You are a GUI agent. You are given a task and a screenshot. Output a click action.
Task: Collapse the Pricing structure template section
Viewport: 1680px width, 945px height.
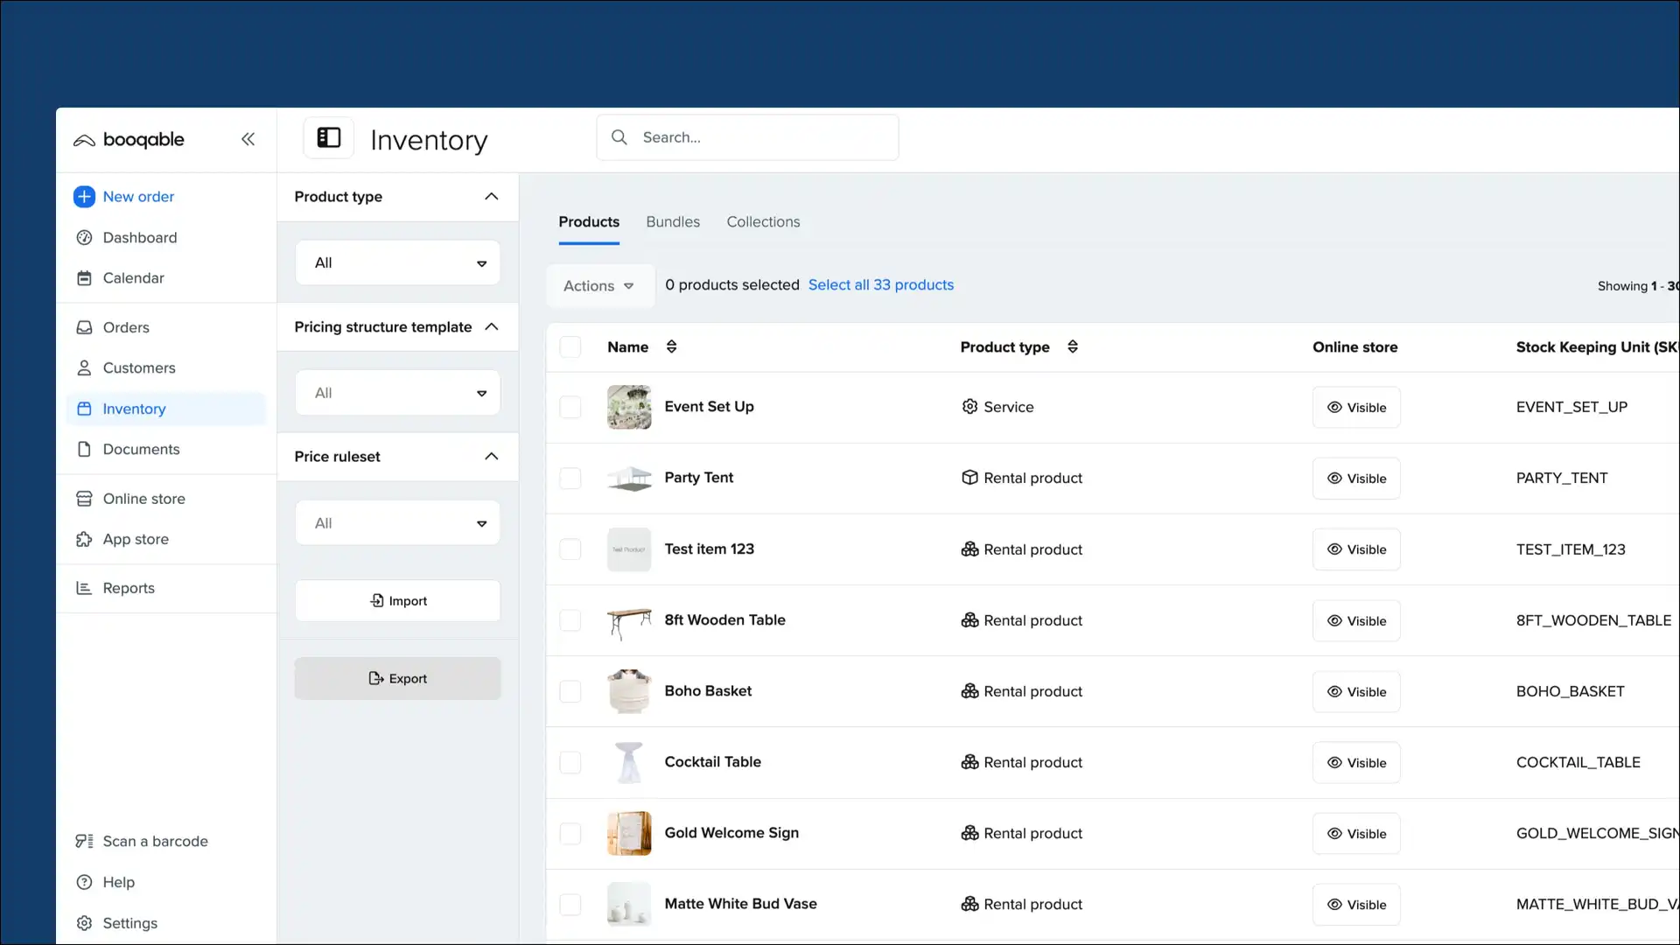[x=491, y=326]
